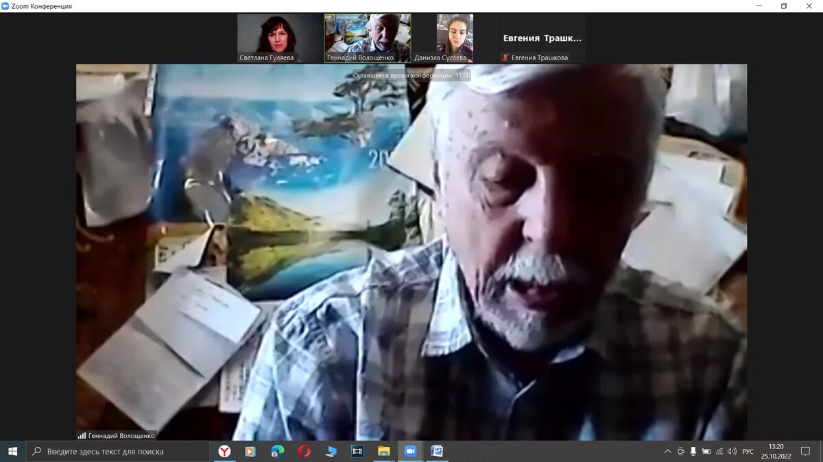The width and height of the screenshot is (823, 462).
Task: Open the Windows Start menu
Action: tap(12, 451)
